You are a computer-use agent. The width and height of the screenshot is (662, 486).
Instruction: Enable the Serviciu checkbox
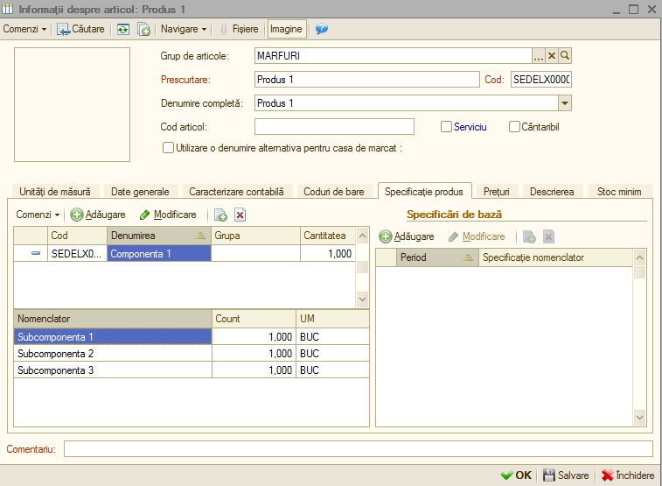pyautogui.click(x=446, y=127)
